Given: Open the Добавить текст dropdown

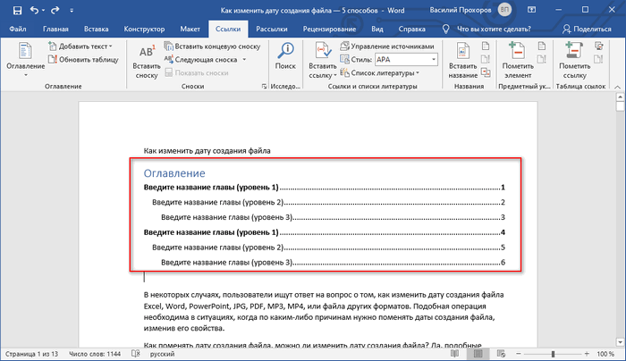Looking at the screenshot, I should [80, 46].
